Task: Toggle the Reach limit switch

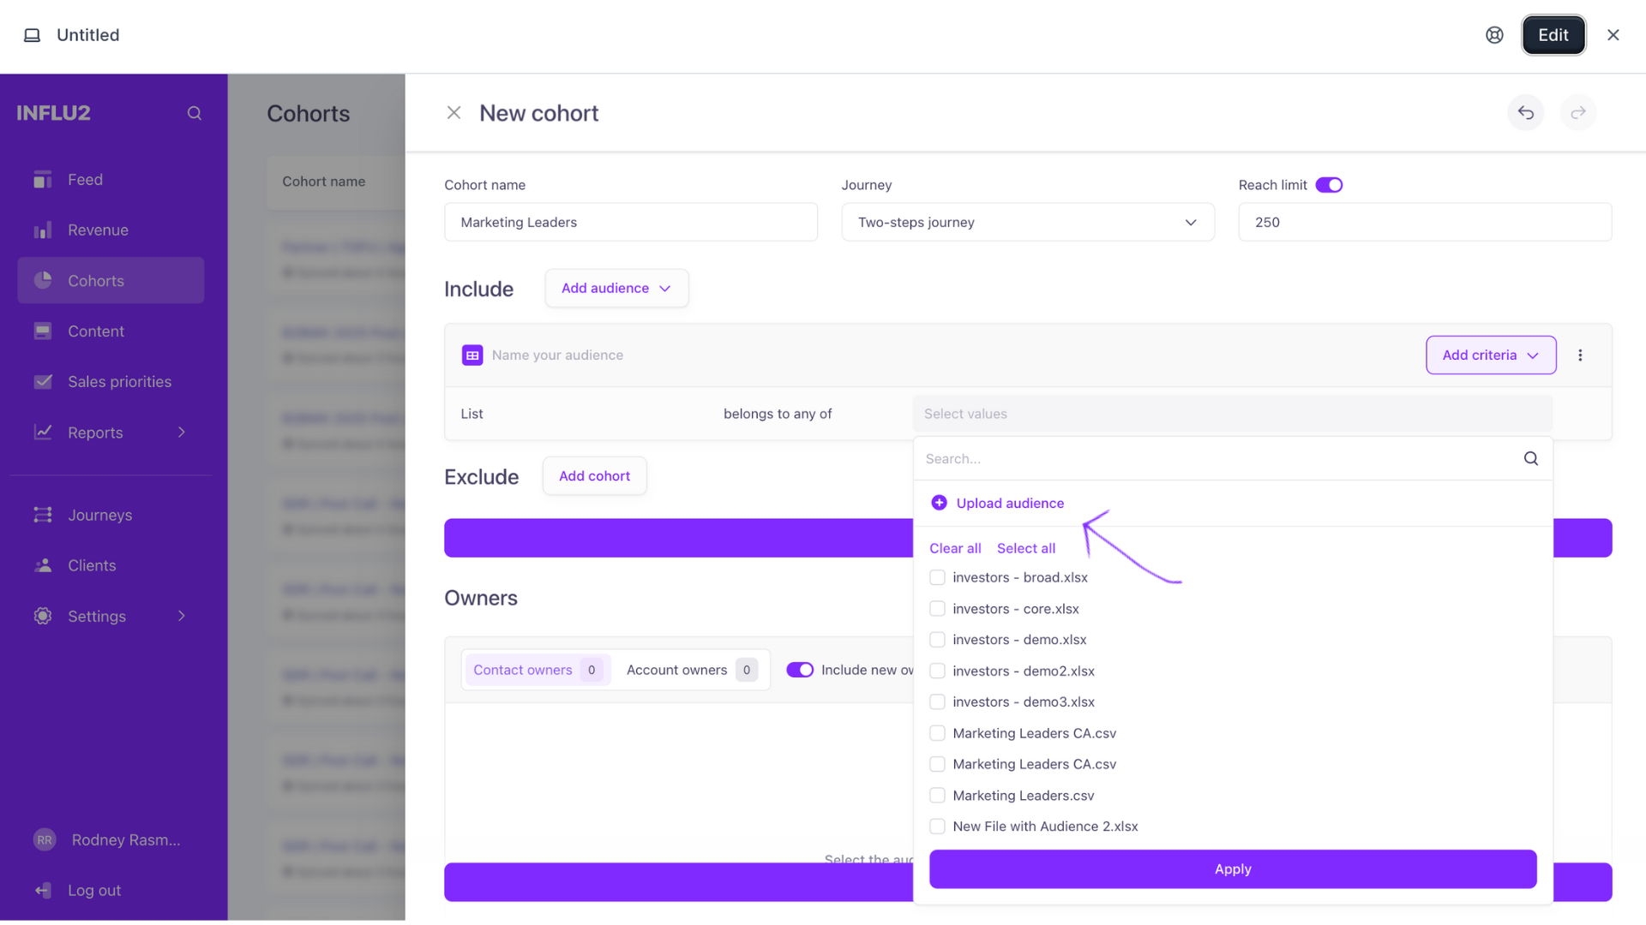Action: coord(1329,185)
